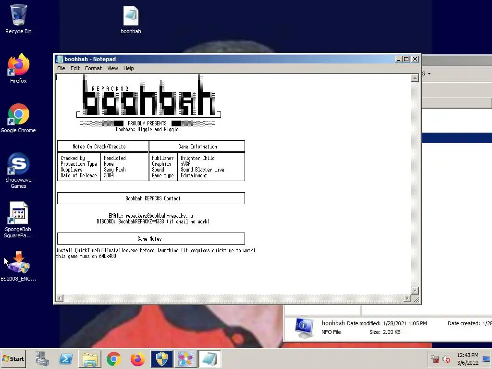Open the Recycle Bin desktop icon
The width and height of the screenshot is (492, 369).
coord(18,19)
